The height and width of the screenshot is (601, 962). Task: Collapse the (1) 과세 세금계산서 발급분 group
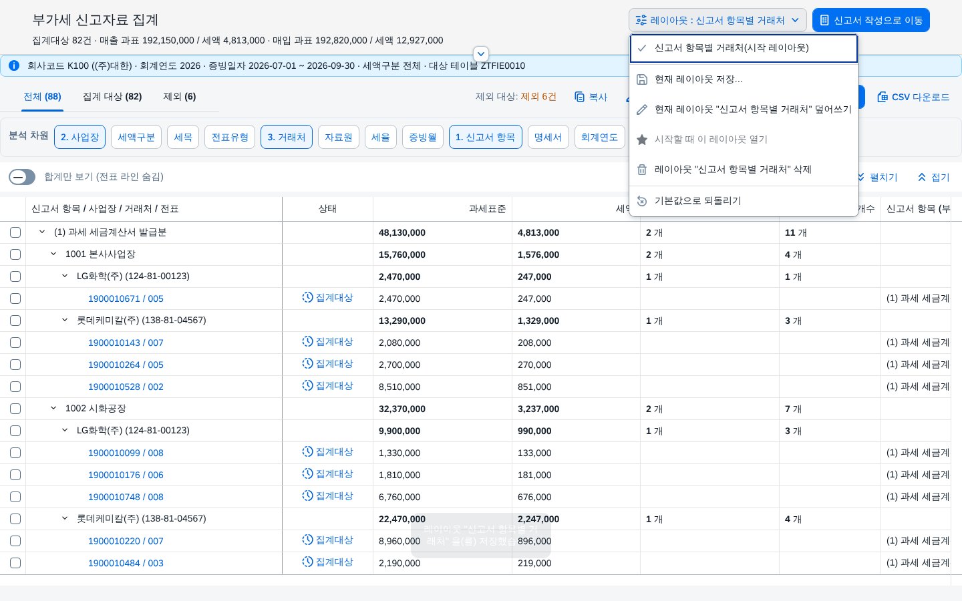pyautogui.click(x=42, y=232)
